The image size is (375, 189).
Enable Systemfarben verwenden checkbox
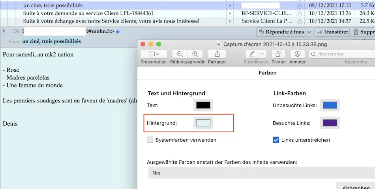point(150,140)
